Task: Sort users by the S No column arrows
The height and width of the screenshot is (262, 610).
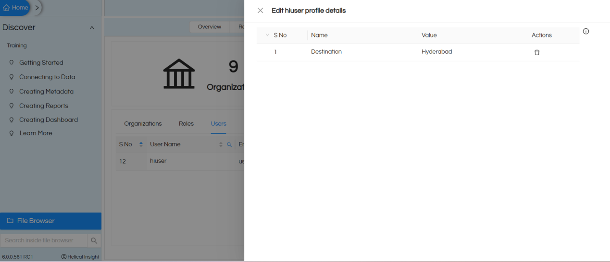Action: (141, 144)
